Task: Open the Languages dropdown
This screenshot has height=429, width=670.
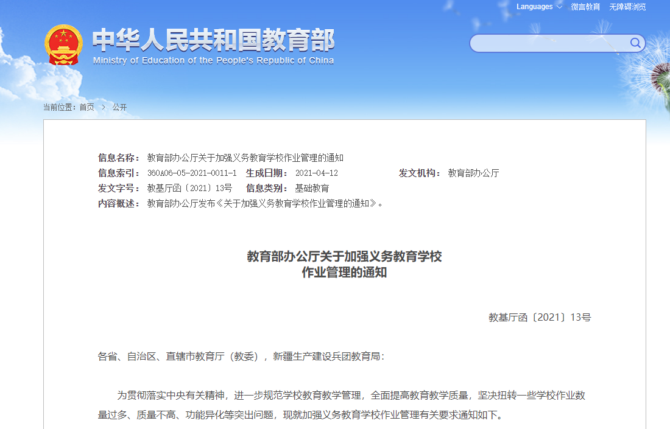Action: pyautogui.click(x=539, y=7)
